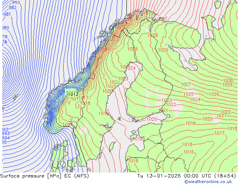Click the "Tu 13-01-2026 00:00 UTC (18+54)" timestamp
Image resolution: width=240 pixels, height=185 pixels.
(x=187, y=176)
